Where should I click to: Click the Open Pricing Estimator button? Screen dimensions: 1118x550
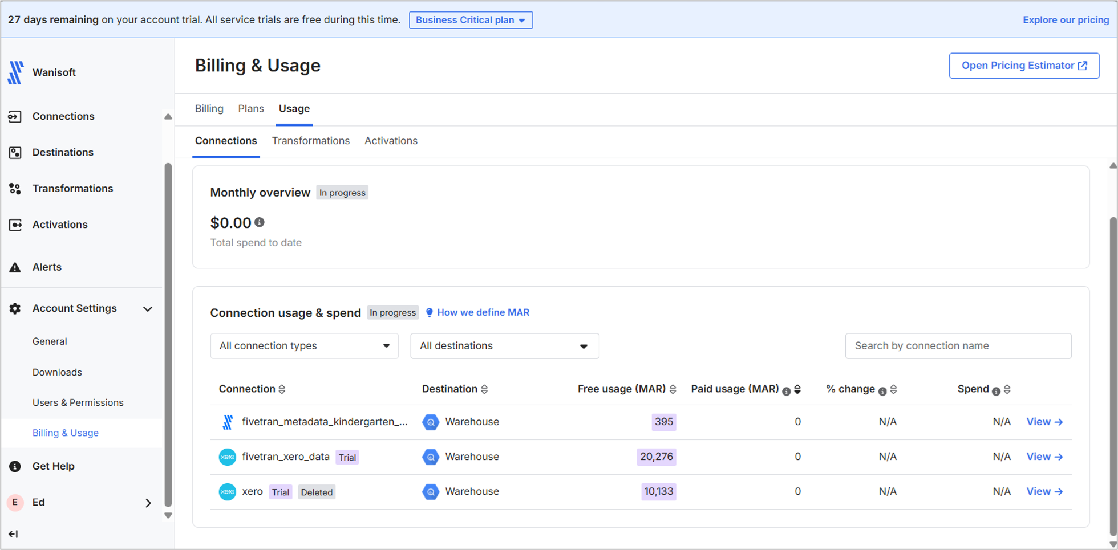(1024, 66)
